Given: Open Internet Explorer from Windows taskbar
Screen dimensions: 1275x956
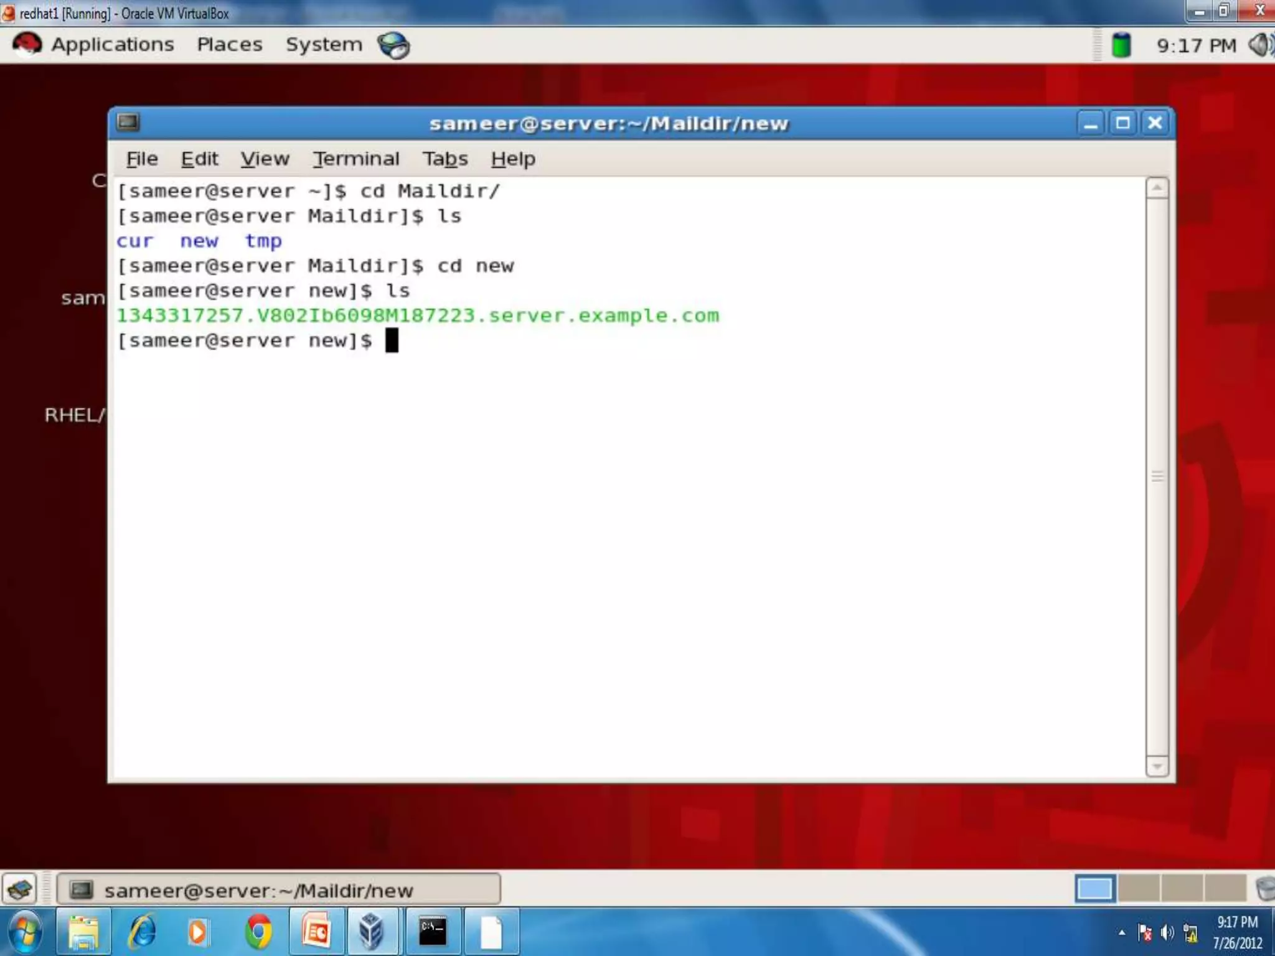Looking at the screenshot, I should point(142,932).
